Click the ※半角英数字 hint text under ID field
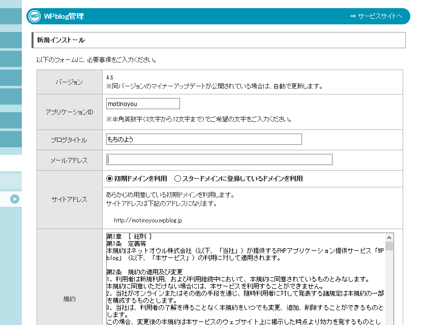The image size is (424, 325). (x=199, y=119)
